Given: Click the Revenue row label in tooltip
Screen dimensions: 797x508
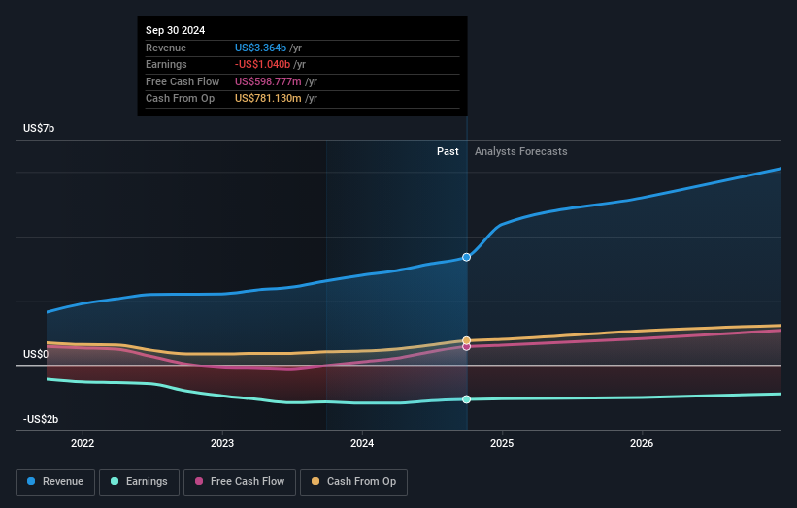Looking at the screenshot, I should 166,48.
